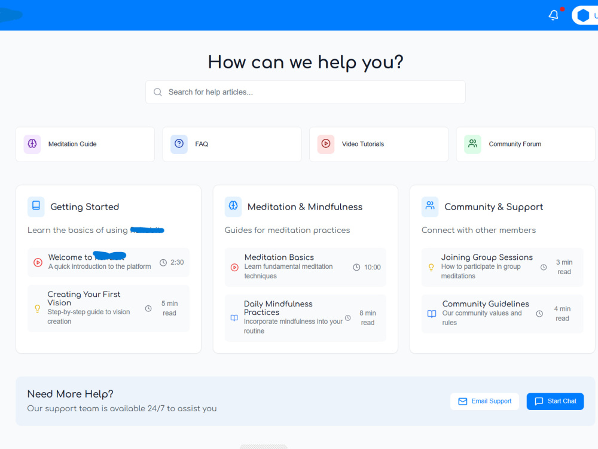Open the Meditation Guide card

pos(85,144)
